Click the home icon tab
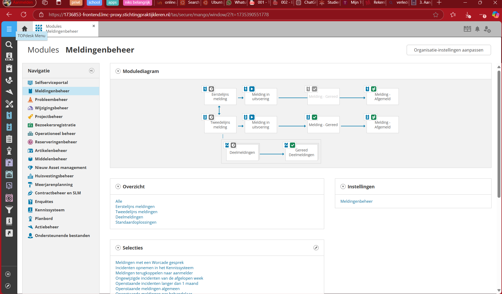The image size is (502, 294). coord(25,29)
